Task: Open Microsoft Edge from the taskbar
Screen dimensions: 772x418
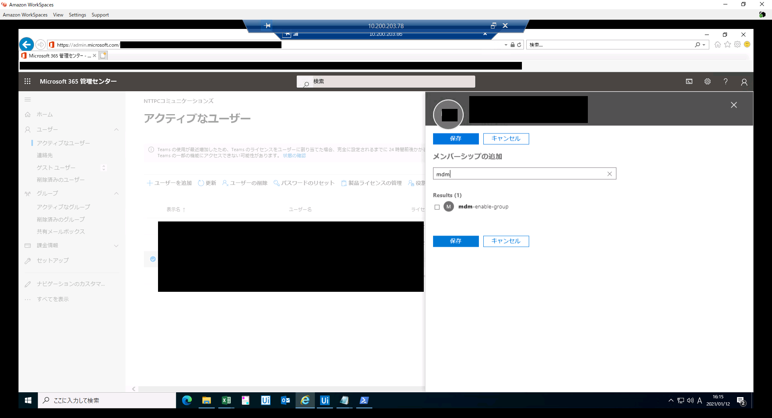Action: pyautogui.click(x=187, y=400)
